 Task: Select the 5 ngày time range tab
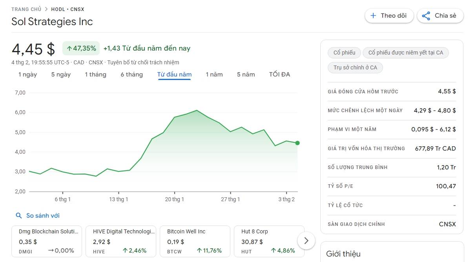pyautogui.click(x=61, y=75)
